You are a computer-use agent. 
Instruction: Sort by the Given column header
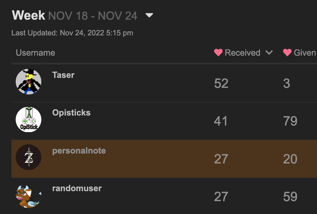coord(304,53)
